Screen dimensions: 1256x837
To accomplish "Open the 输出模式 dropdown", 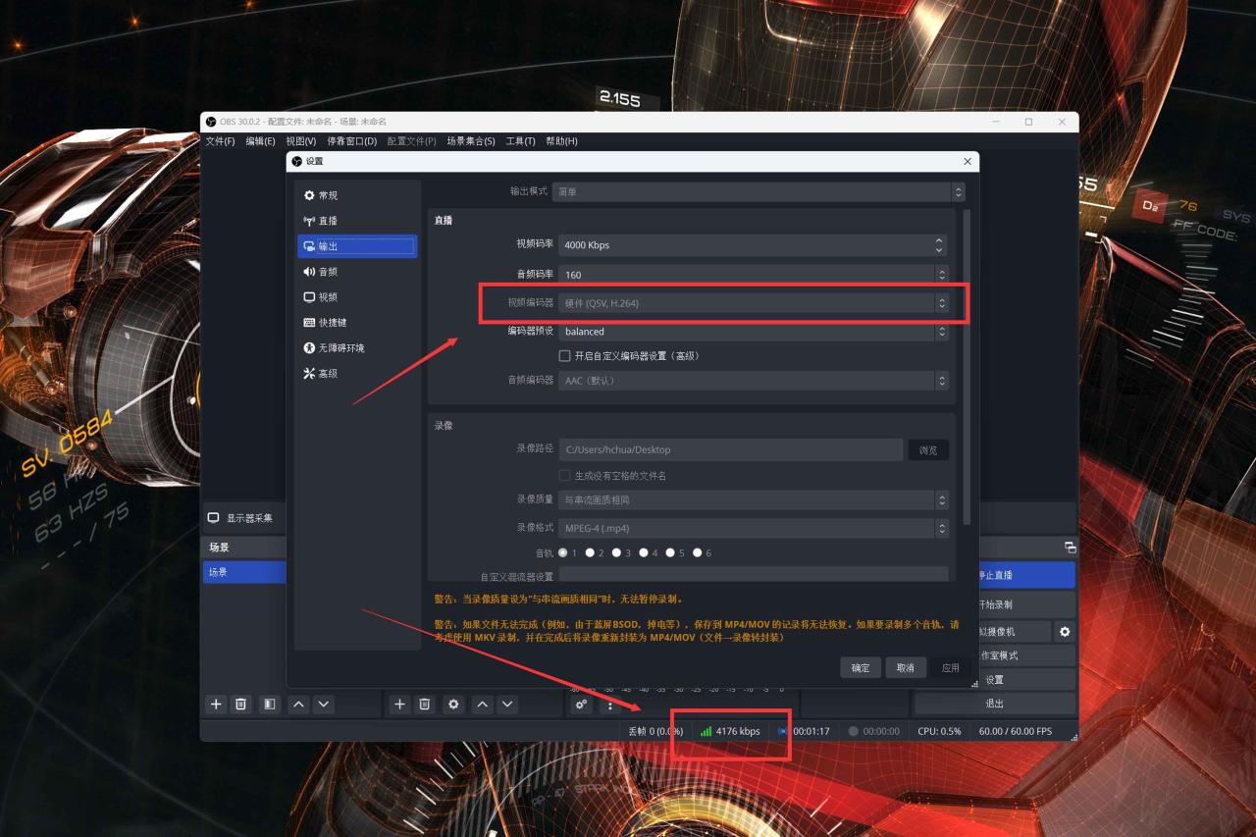I will point(759,191).
